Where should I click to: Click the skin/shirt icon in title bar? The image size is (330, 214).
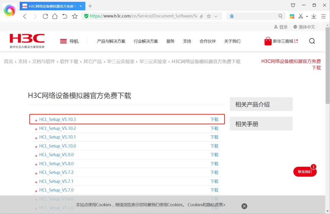[x=293, y=5]
